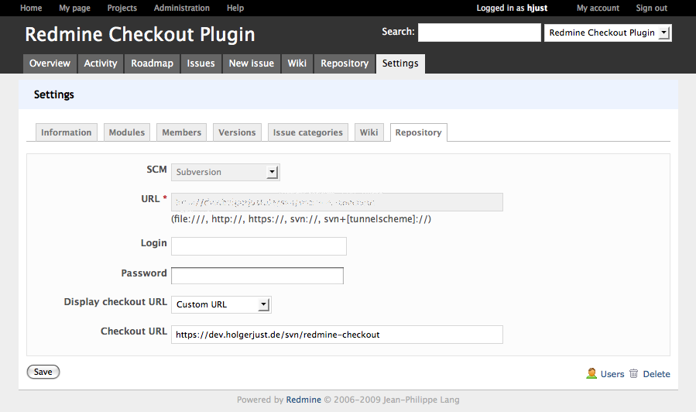Viewport: 696px width, 412px height.
Task: Click the URL scheme hint text starting with '(file:///'
Action: tap(301, 219)
